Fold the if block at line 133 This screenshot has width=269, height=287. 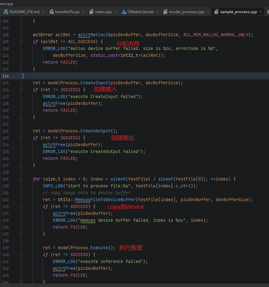point(21,207)
